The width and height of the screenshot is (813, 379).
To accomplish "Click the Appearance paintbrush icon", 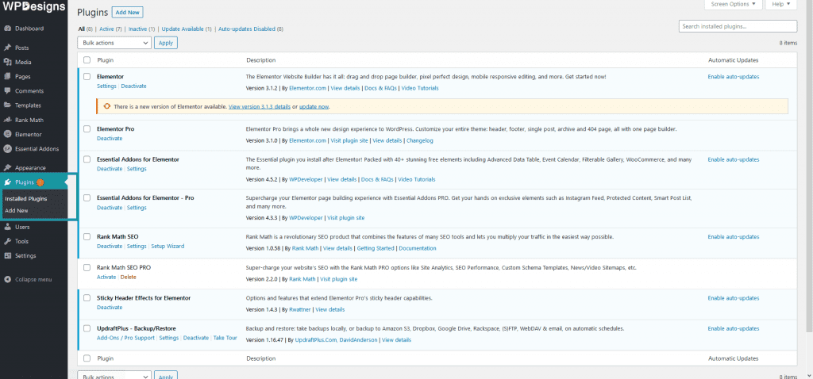I will point(7,168).
